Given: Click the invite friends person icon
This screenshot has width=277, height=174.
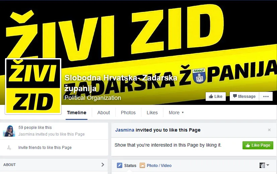Looking at the screenshot, I should 9,148.
